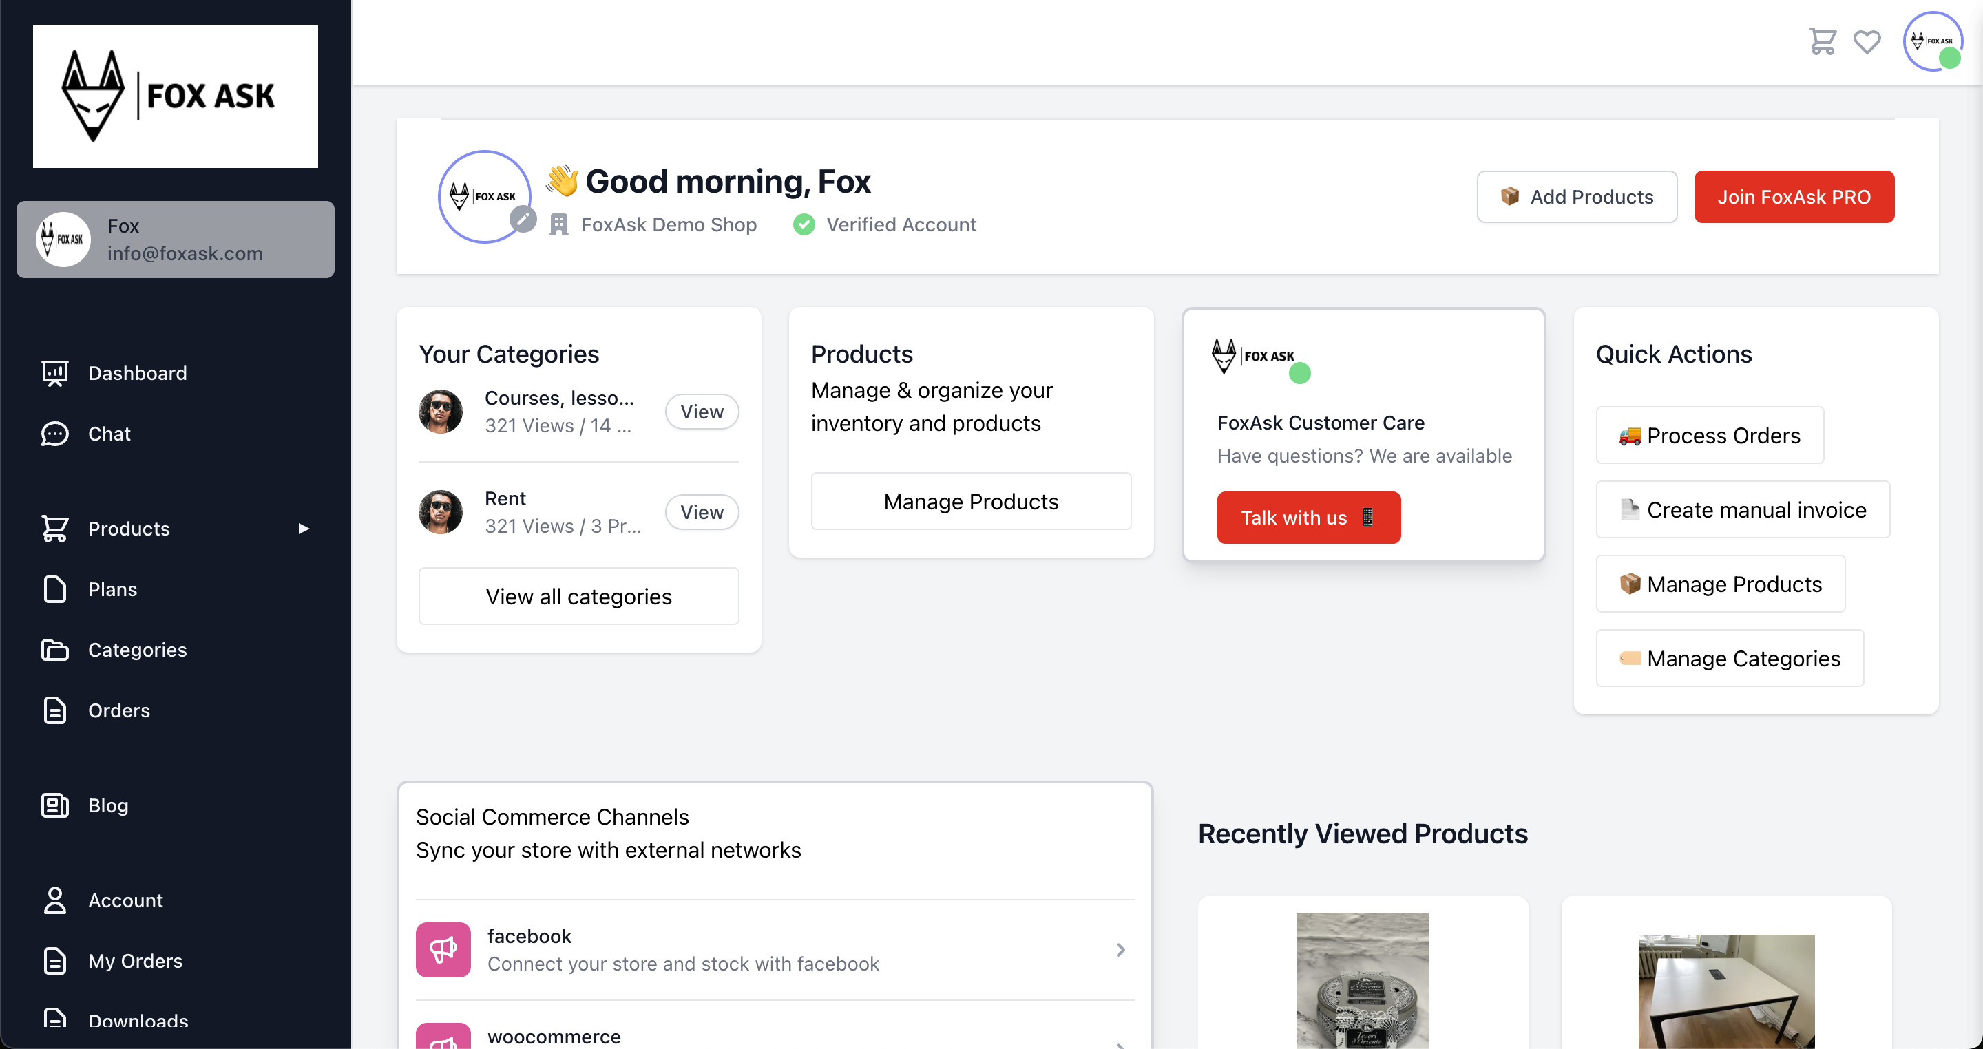Open the profile avatar in top-right header

click(1932, 41)
